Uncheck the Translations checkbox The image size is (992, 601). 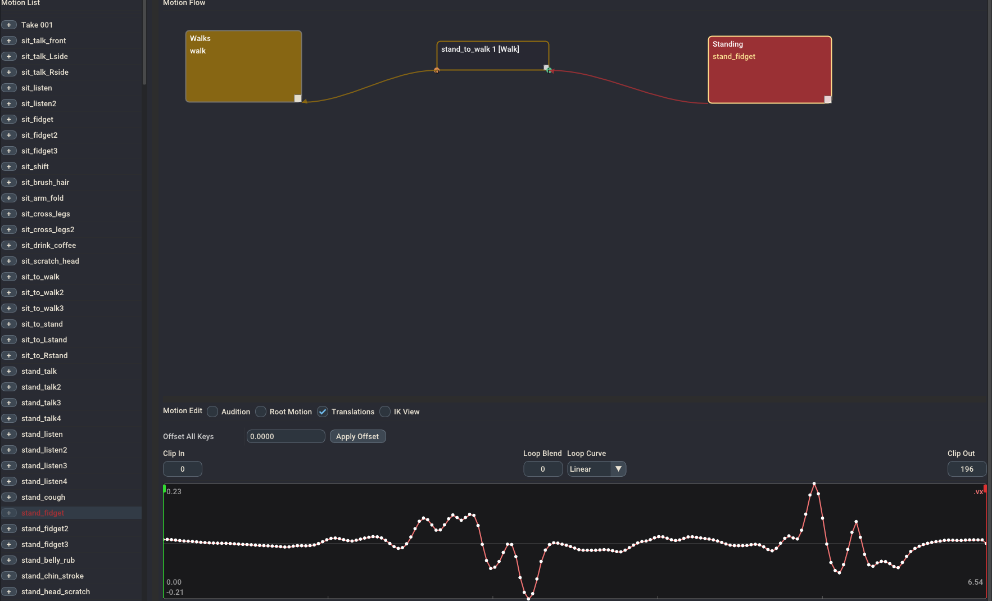(x=323, y=412)
